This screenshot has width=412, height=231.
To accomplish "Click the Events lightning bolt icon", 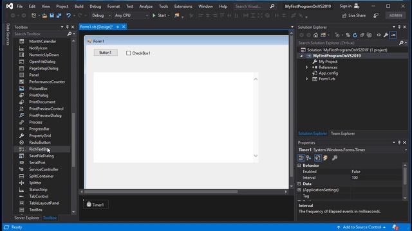I will pos(325,158).
